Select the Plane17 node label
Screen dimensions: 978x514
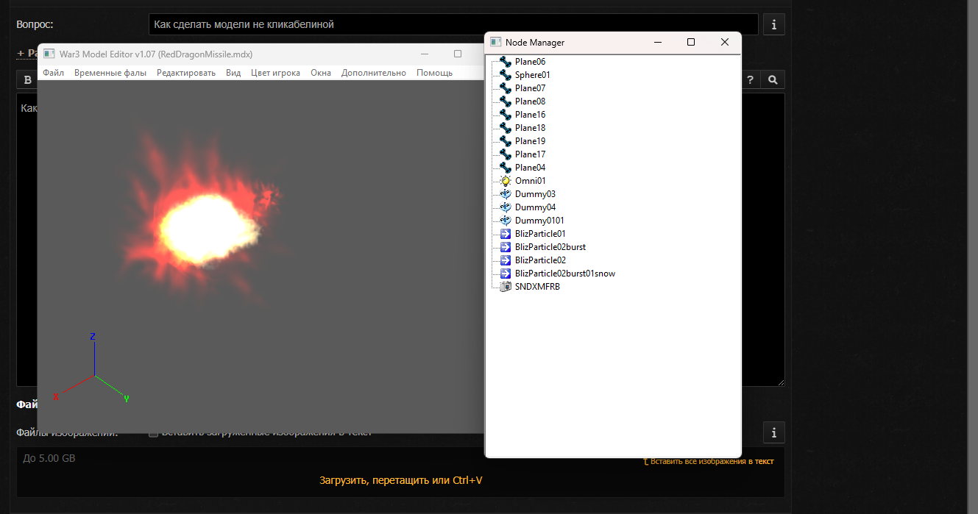pos(530,154)
